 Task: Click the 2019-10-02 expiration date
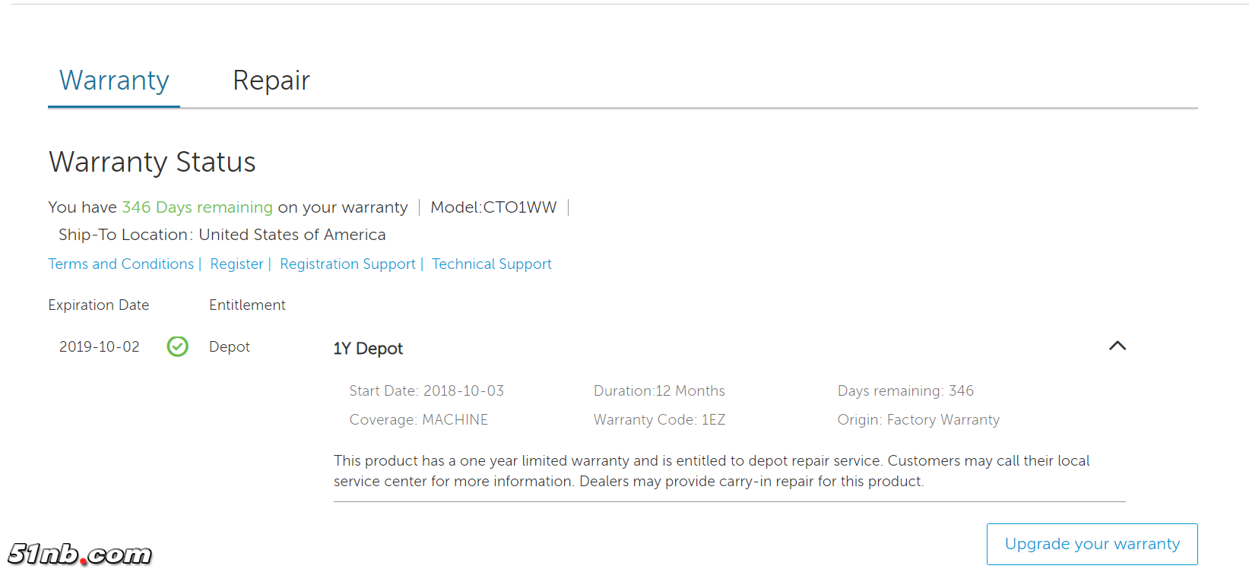(x=100, y=347)
